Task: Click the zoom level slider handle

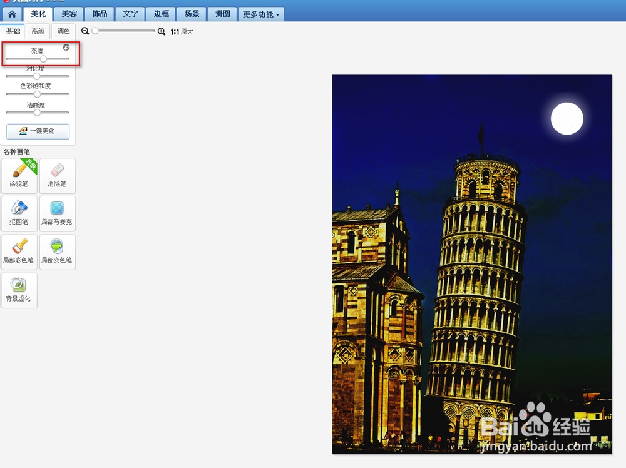Action: click(95, 31)
